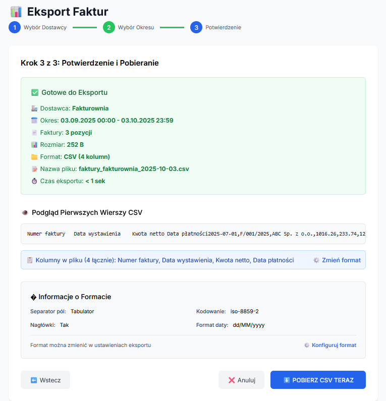The height and width of the screenshot is (401, 386).
Task: Click the eye icon beside Podgląd Pierwszych Wierszy
Action: (x=25, y=212)
